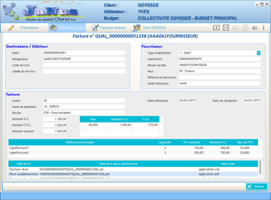Open the TeamViewer remote assistance icon
The height and width of the screenshot is (200, 271).
coord(226,28)
